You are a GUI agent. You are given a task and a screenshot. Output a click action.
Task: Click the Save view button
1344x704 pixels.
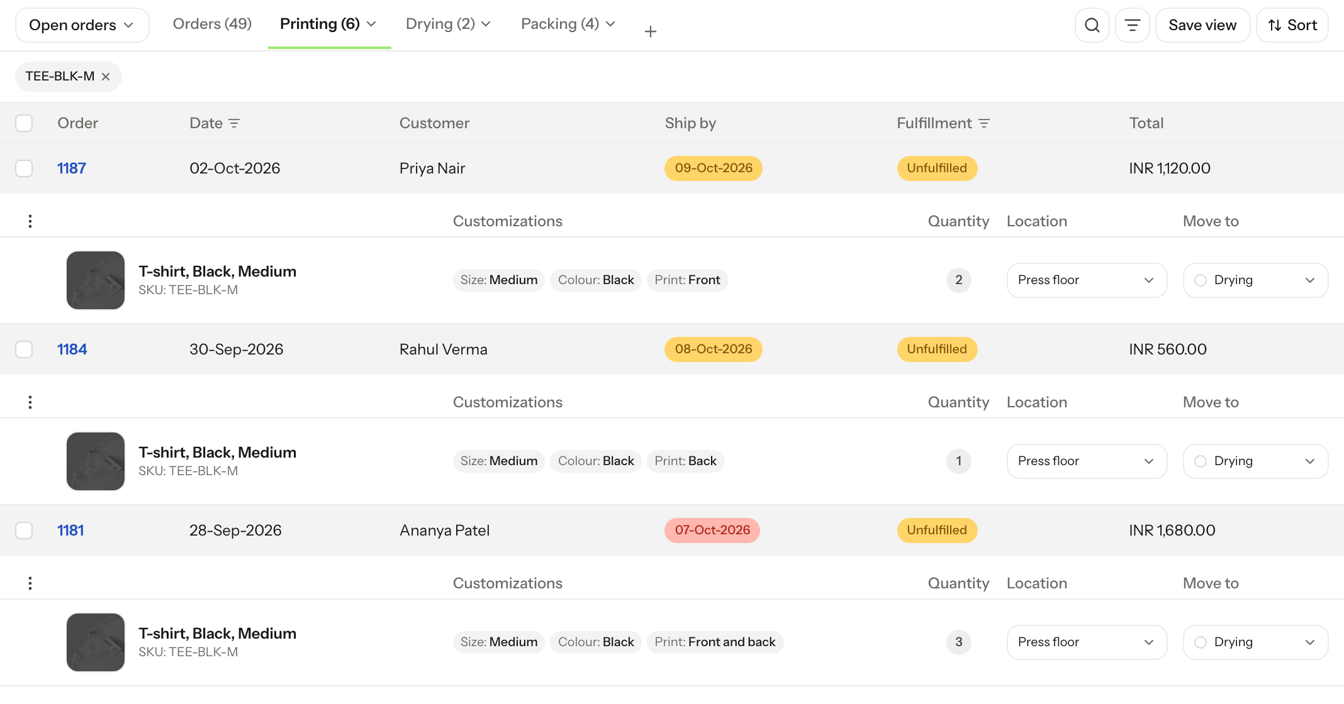(x=1202, y=25)
